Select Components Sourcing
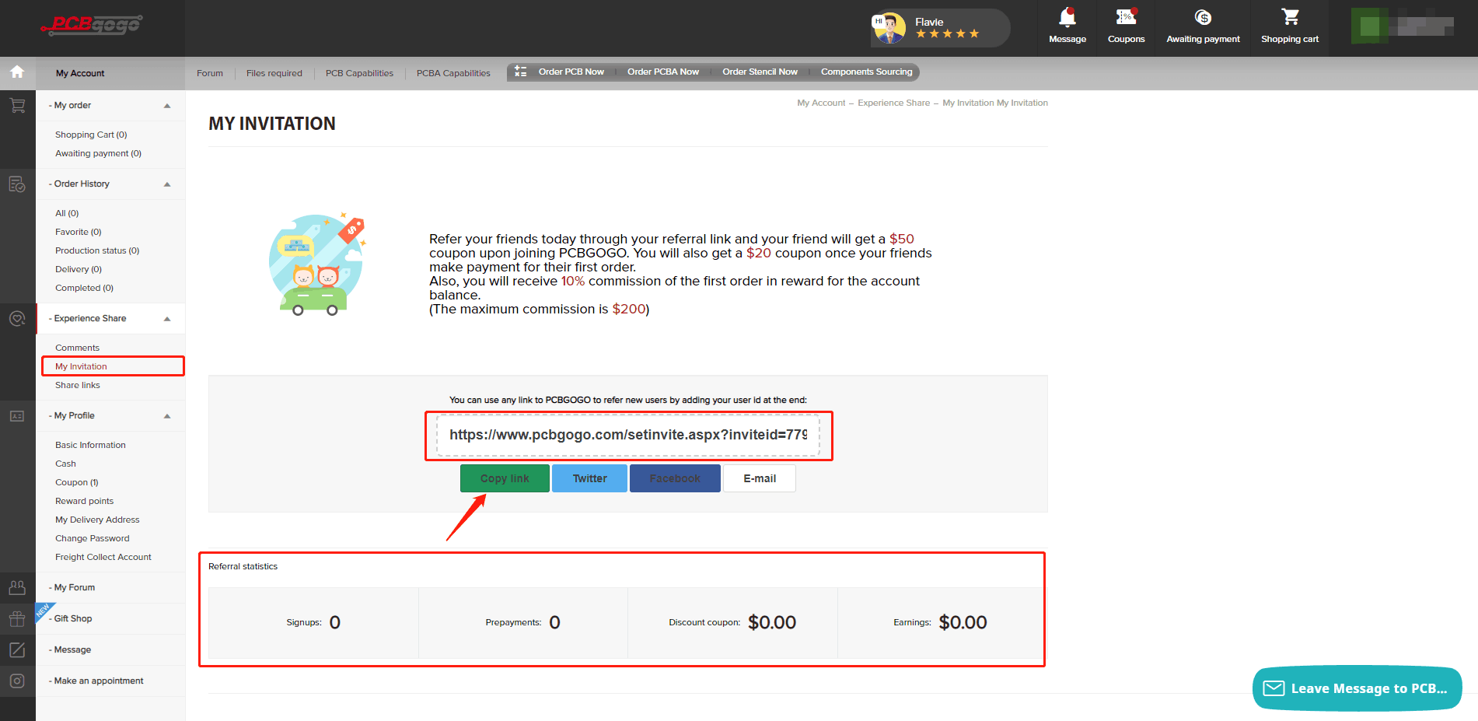The image size is (1478, 721). tap(867, 72)
